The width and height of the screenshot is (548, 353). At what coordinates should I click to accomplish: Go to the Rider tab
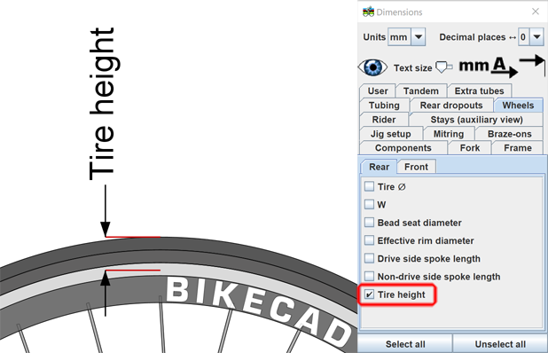[384, 120]
